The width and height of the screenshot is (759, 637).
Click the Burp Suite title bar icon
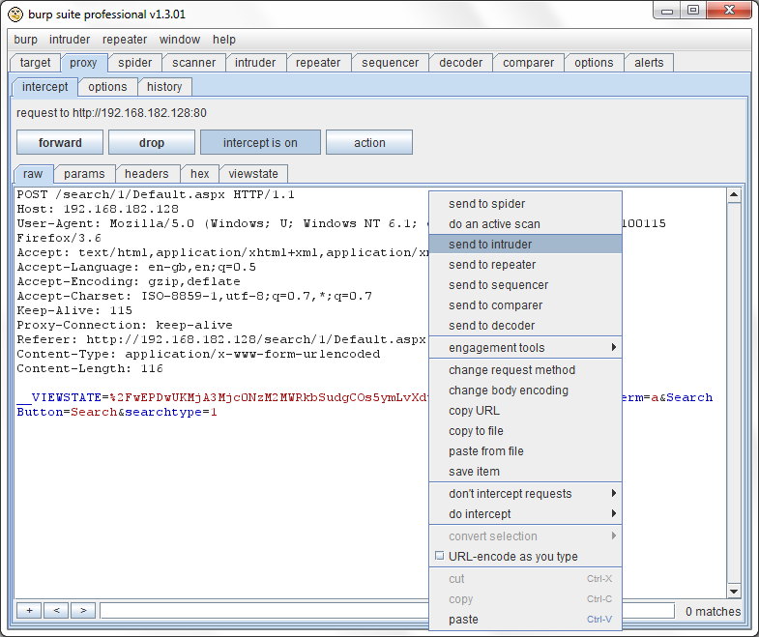(15, 14)
